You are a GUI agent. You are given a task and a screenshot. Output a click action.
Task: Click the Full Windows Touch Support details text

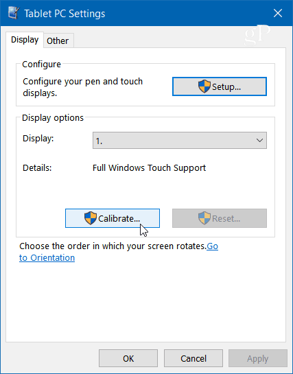[x=149, y=168]
